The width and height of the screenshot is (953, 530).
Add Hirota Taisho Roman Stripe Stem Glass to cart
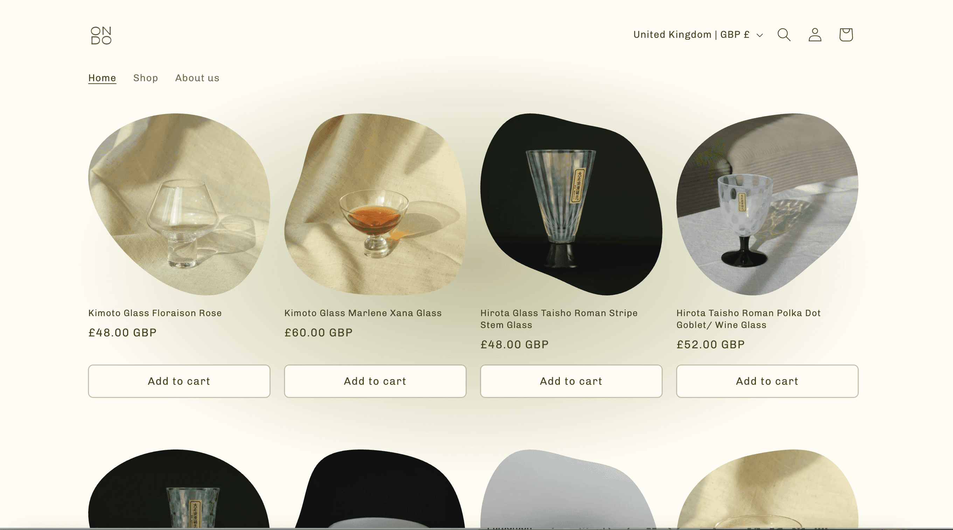(x=571, y=381)
